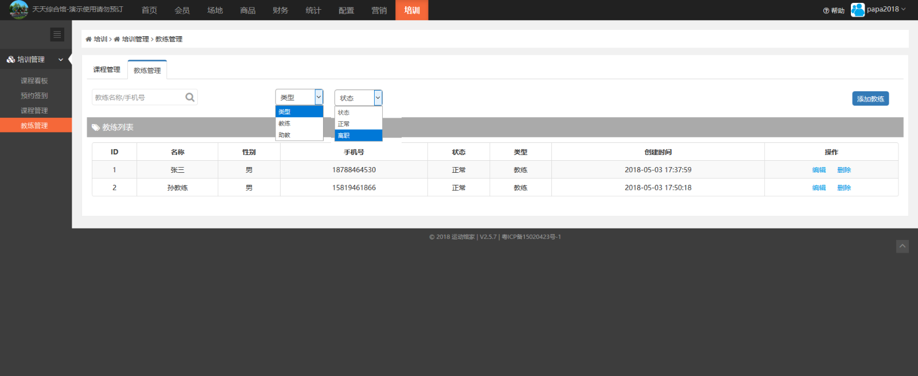Click the home icon before 培训管理 breadcrumb
This screenshot has height=376, width=918.
(x=116, y=40)
